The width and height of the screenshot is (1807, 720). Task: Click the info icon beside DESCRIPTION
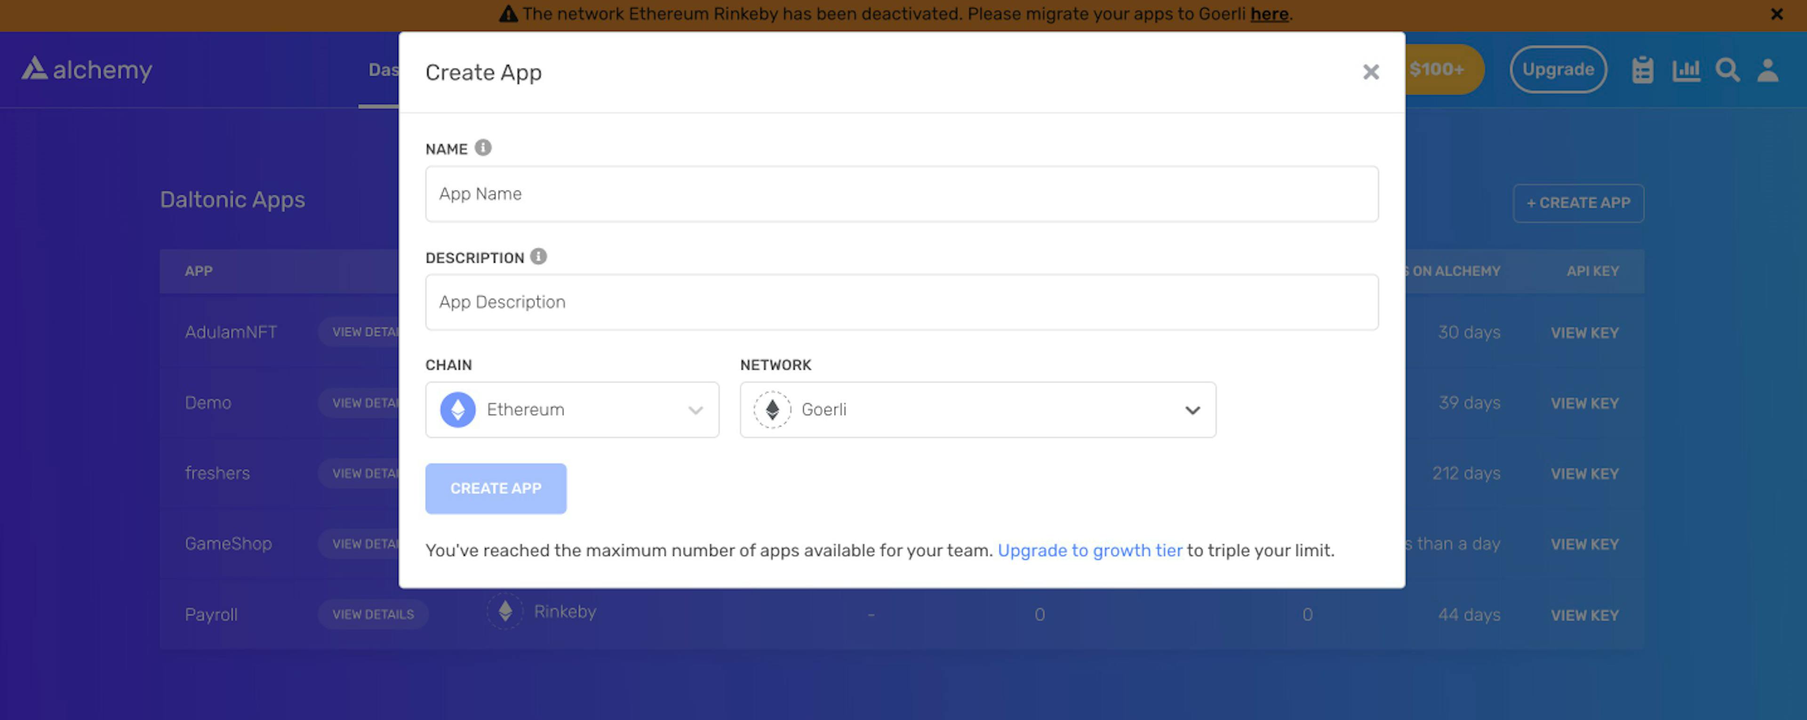click(538, 256)
